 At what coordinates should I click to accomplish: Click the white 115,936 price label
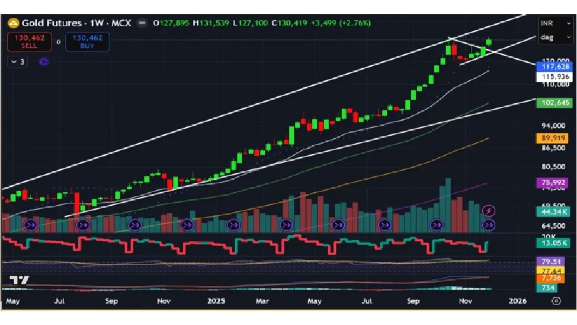pos(555,77)
